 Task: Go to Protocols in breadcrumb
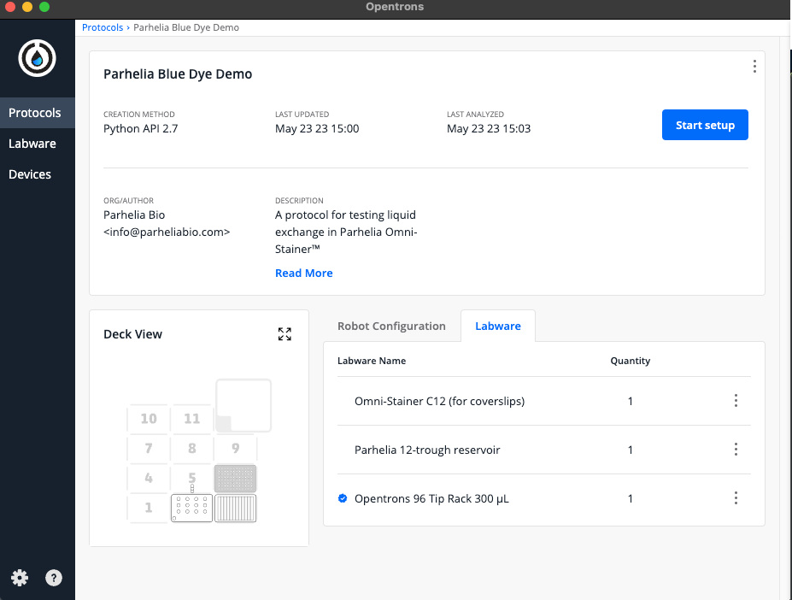pyautogui.click(x=103, y=27)
